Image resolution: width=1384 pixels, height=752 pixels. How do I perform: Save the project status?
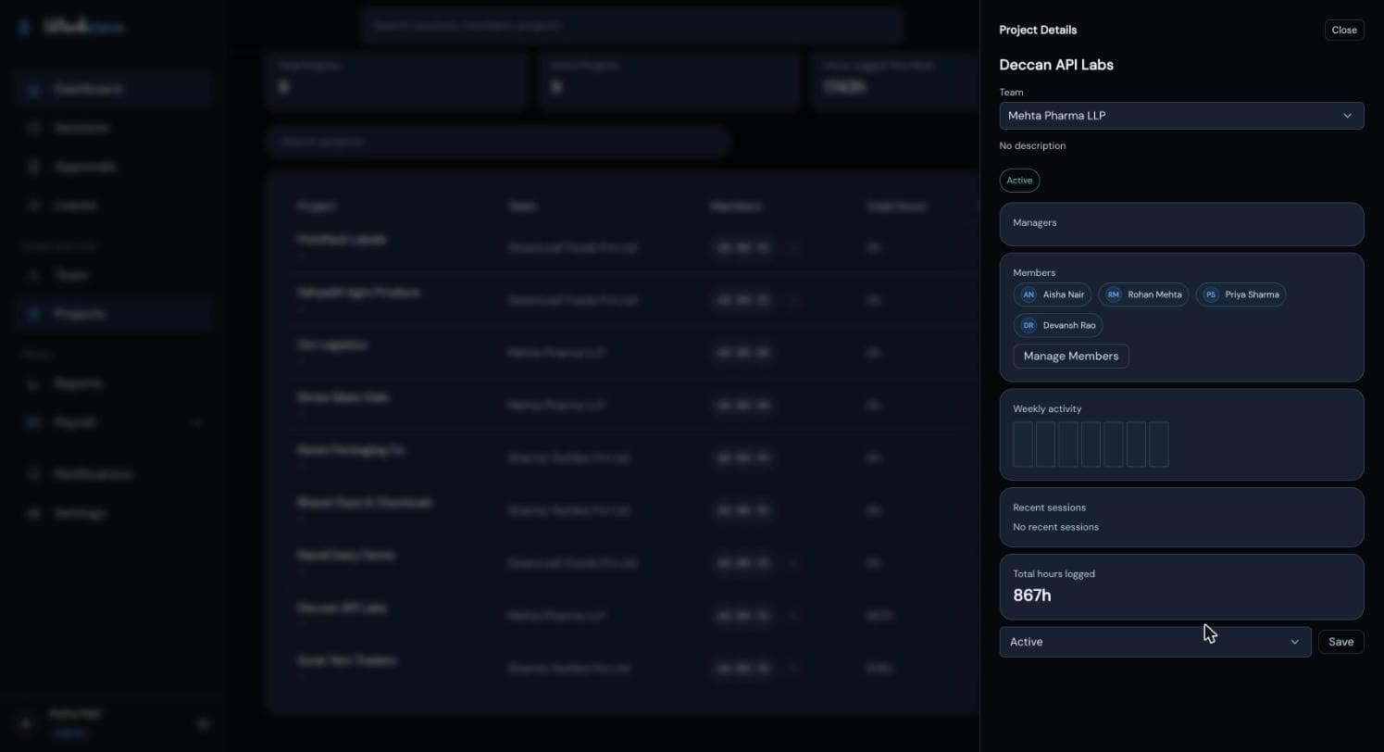[1340, 642]
